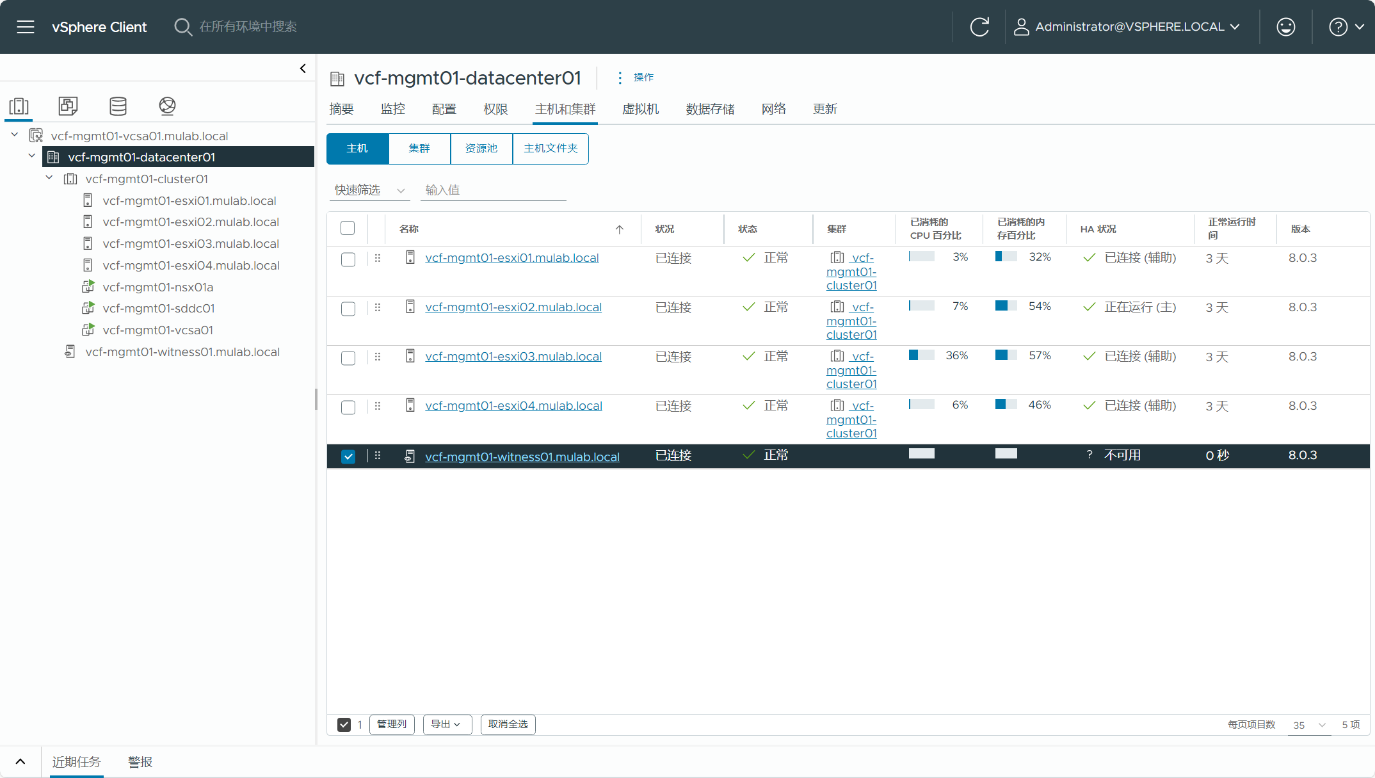Viewport: 1375px width, 778px height.
Task: Click the 输入值 filter input field
Action: 493,190
